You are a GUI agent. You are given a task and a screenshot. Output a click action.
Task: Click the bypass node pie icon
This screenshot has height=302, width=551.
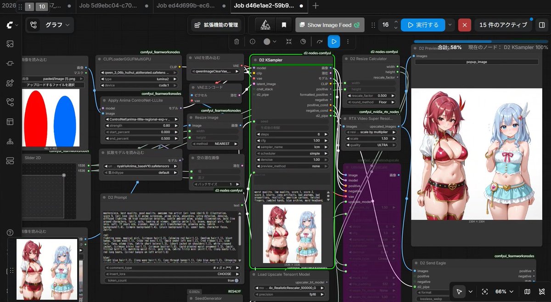(303, 41)
